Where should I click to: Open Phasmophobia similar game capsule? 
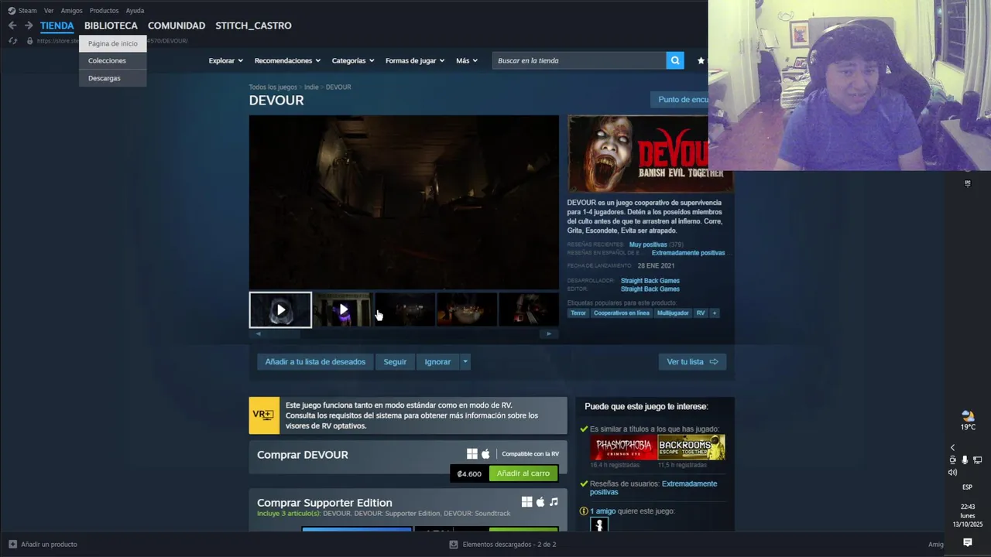point(623,447)
